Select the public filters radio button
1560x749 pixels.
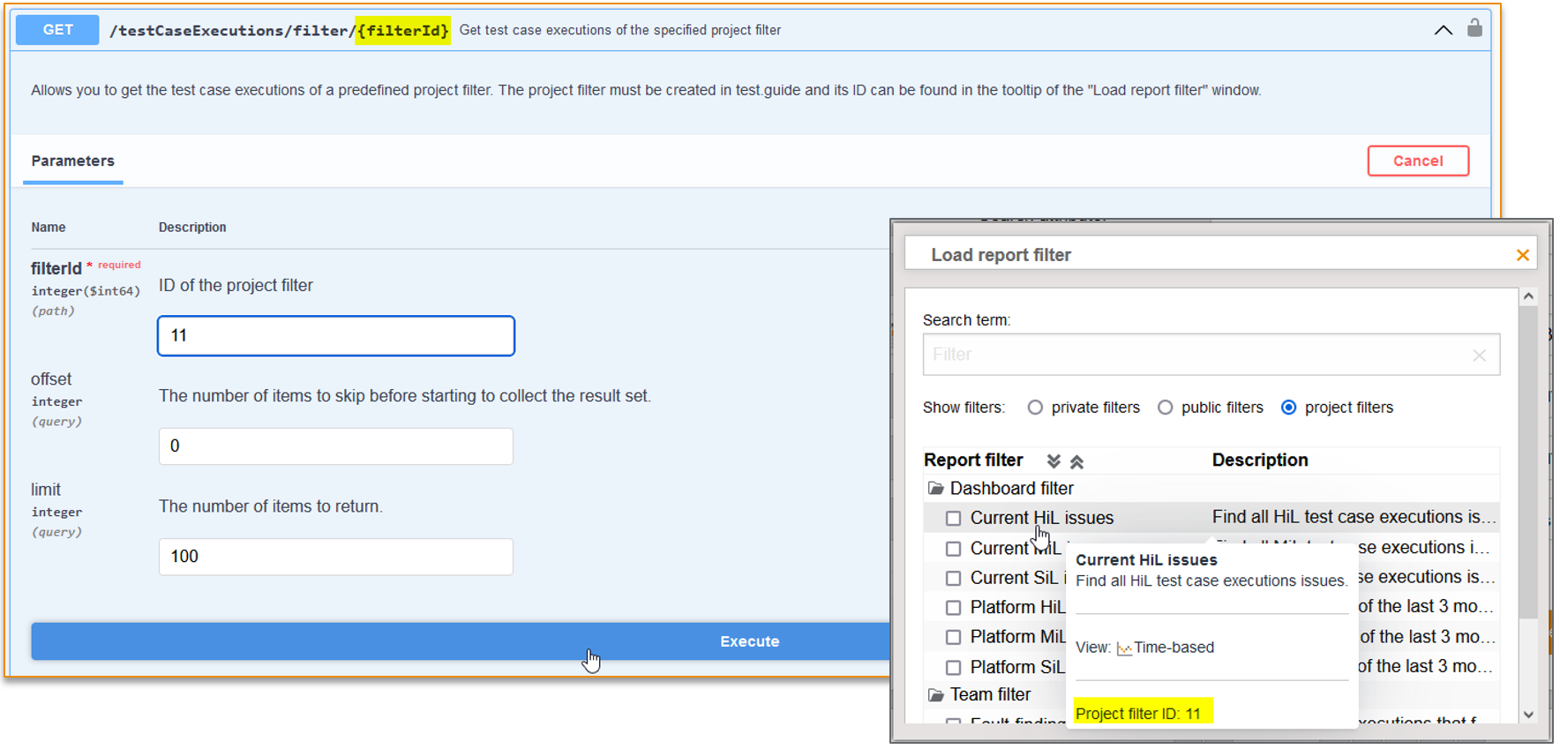tap(1165, 408)
